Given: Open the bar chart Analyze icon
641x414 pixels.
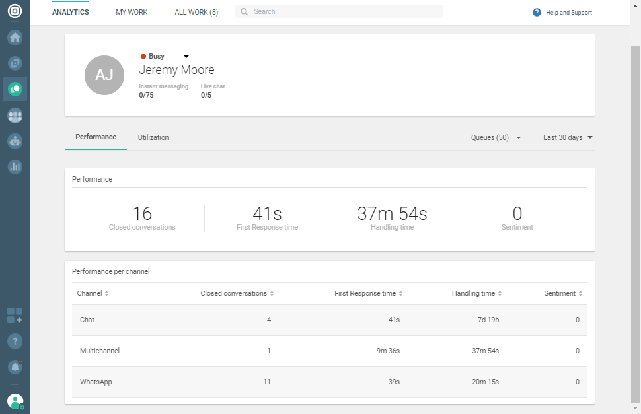Looking at the screenshot, I should pyautogui.click(x=15, y=167).
